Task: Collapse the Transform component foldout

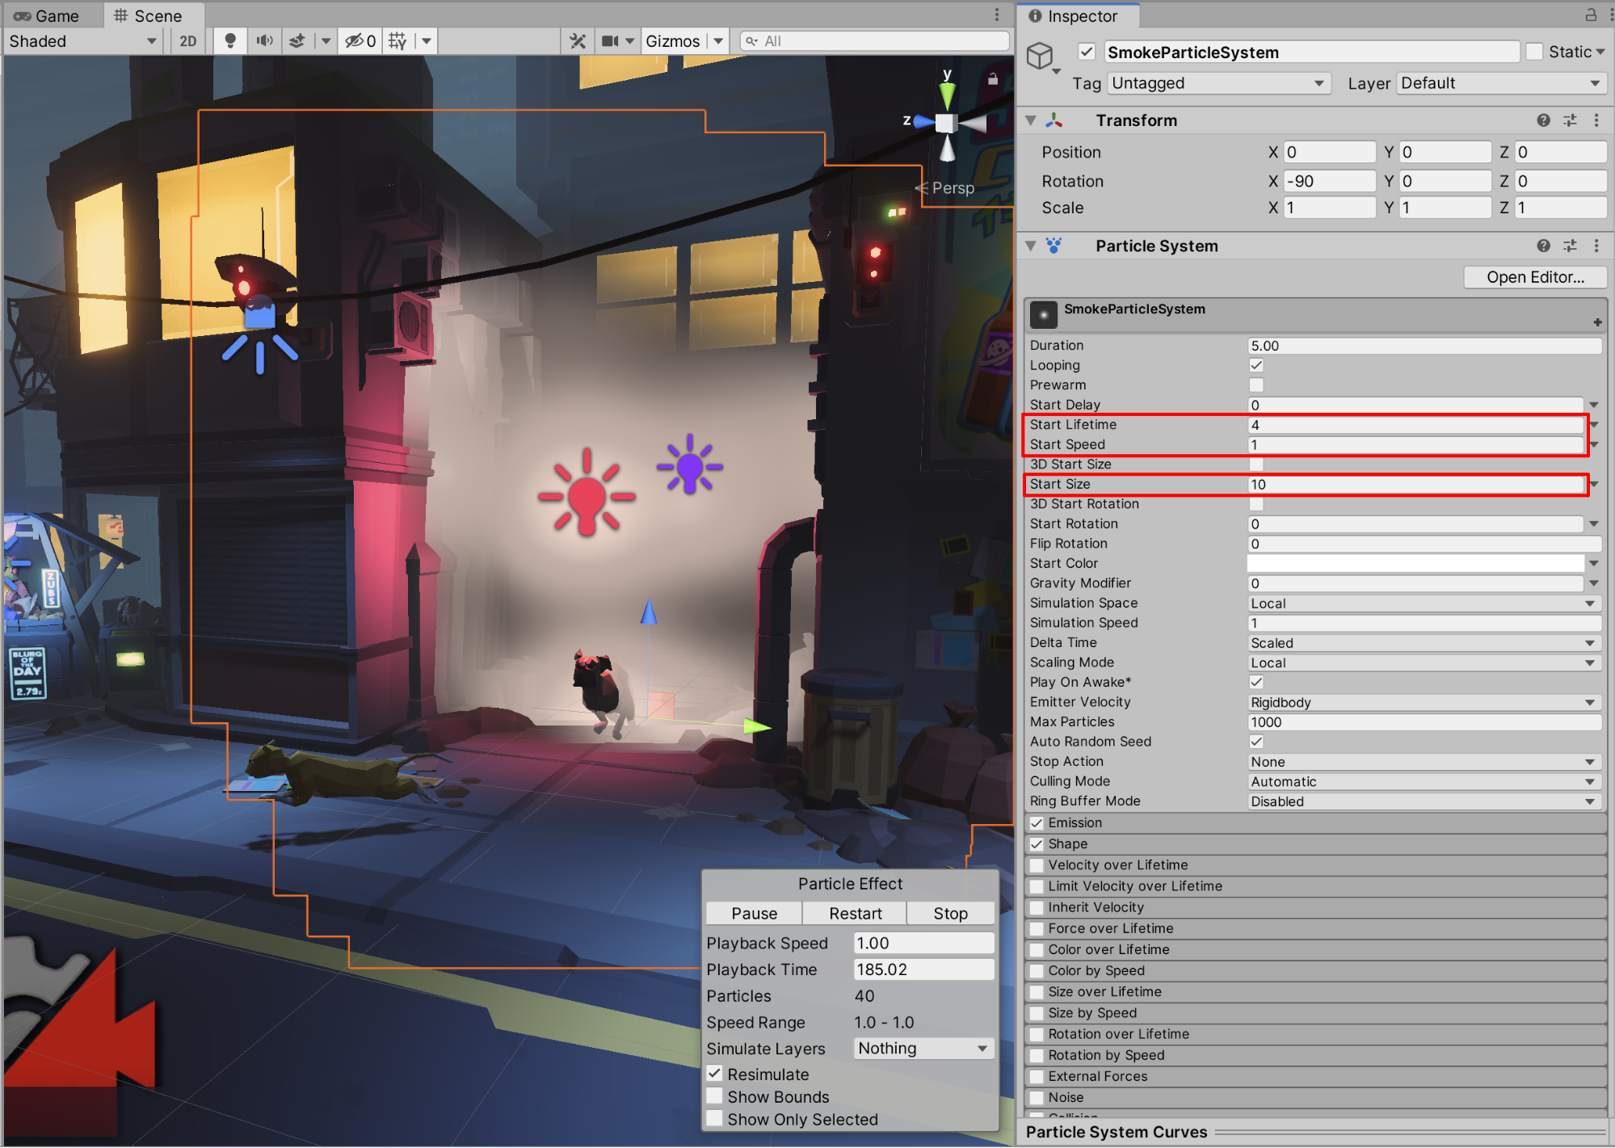Action: click(x=1031, y=120)
